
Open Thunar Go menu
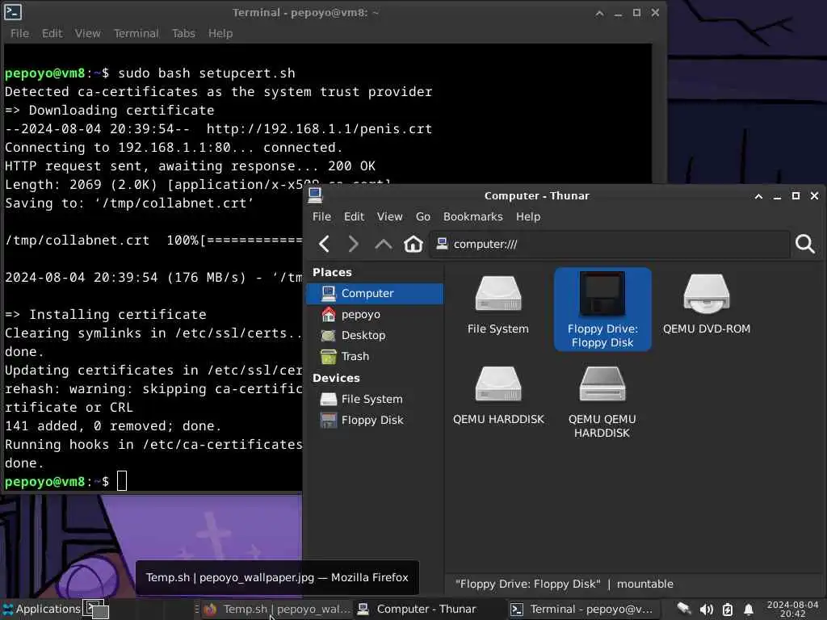[x=423, y=216]
